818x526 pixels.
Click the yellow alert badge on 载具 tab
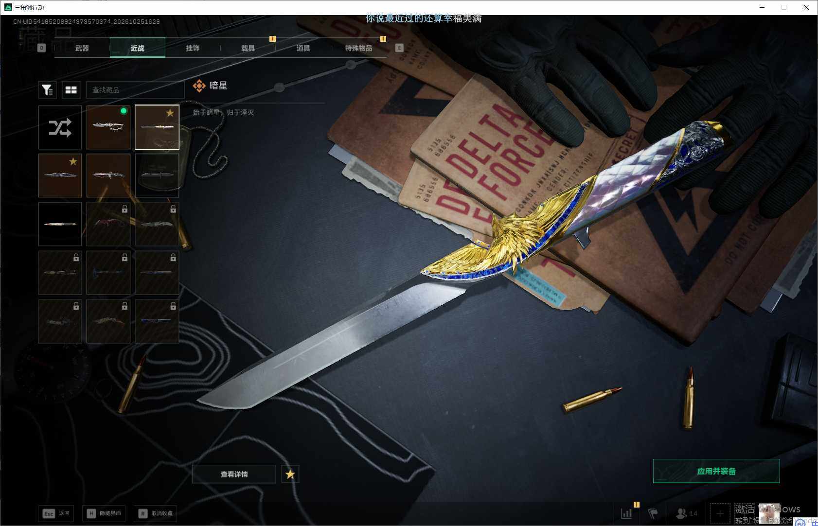273,38
